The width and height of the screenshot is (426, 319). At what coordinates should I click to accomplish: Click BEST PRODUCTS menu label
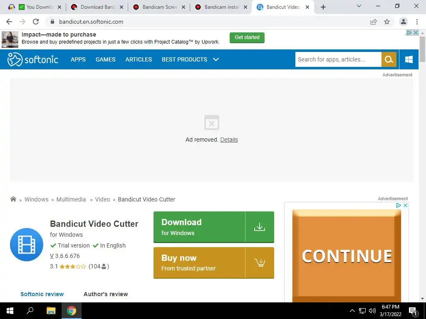tap(184, 59)
